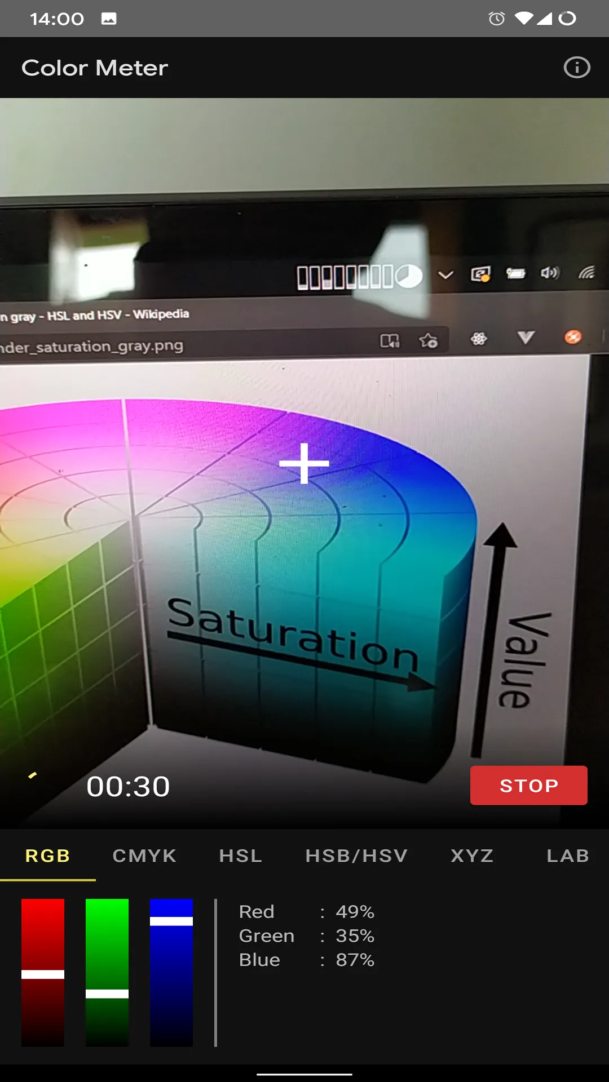Switch to the XYZ tab
609x1082 pixels.
coord(472,855)
